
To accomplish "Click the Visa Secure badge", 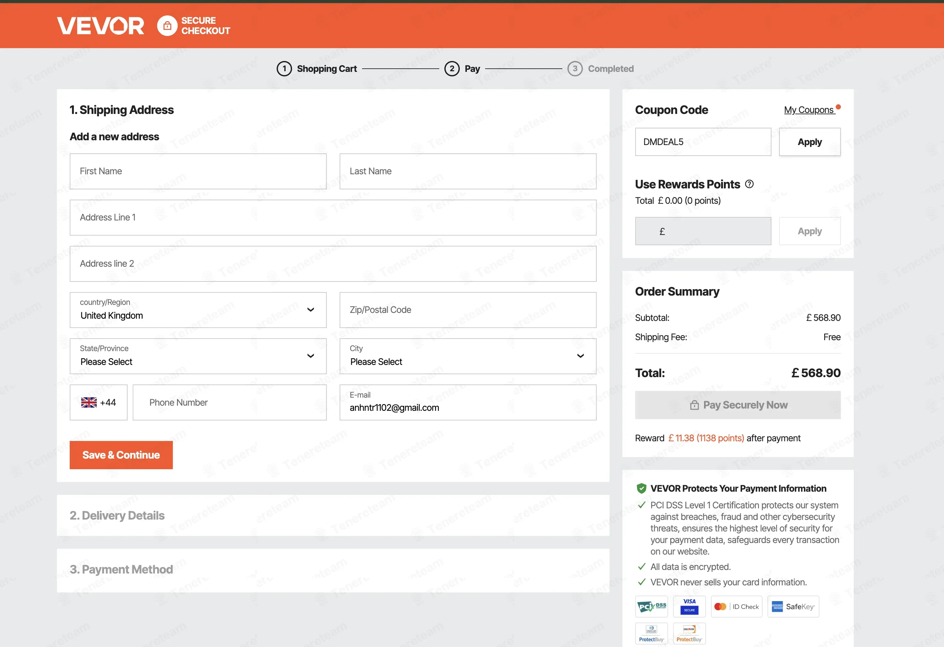I will click(x=689, y=607).
